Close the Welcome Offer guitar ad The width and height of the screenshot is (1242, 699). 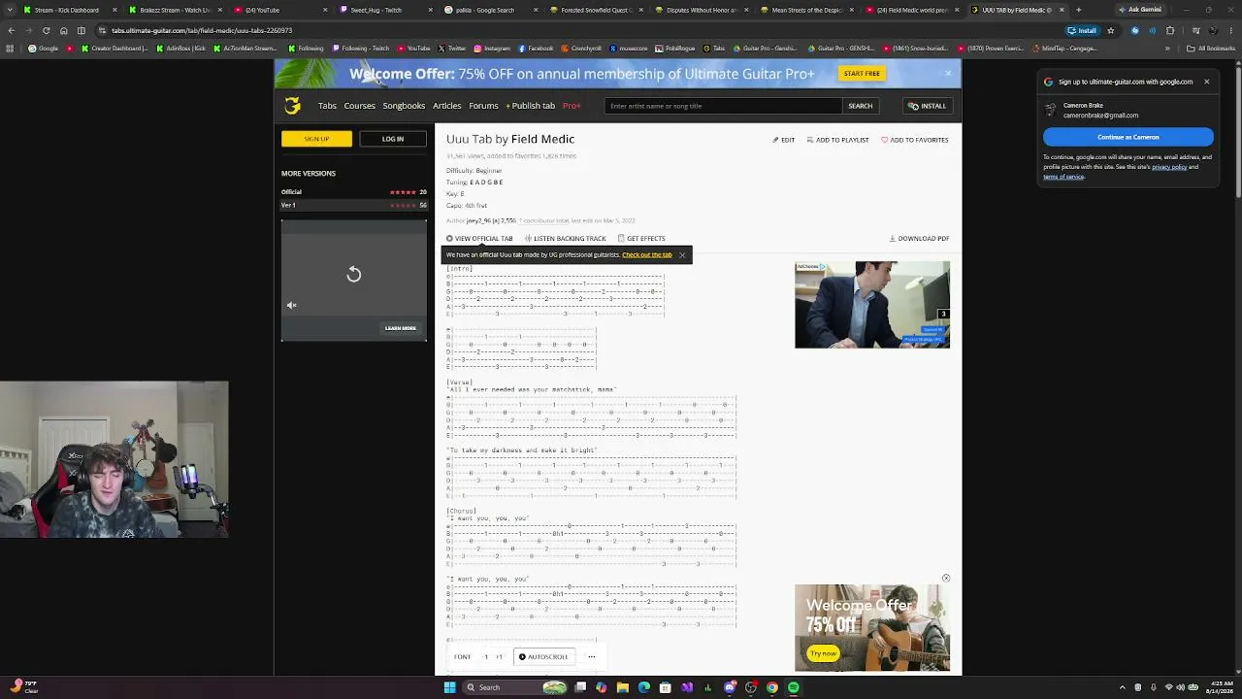[x=946, y=579]
